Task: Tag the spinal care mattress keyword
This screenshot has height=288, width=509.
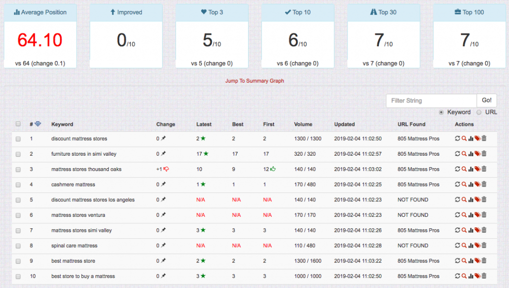Action: click(477, 245)
